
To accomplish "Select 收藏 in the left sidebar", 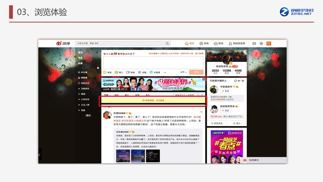I will [80, 63].
